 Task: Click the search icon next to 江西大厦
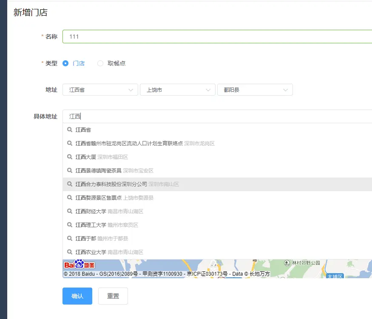click(69, 157)
